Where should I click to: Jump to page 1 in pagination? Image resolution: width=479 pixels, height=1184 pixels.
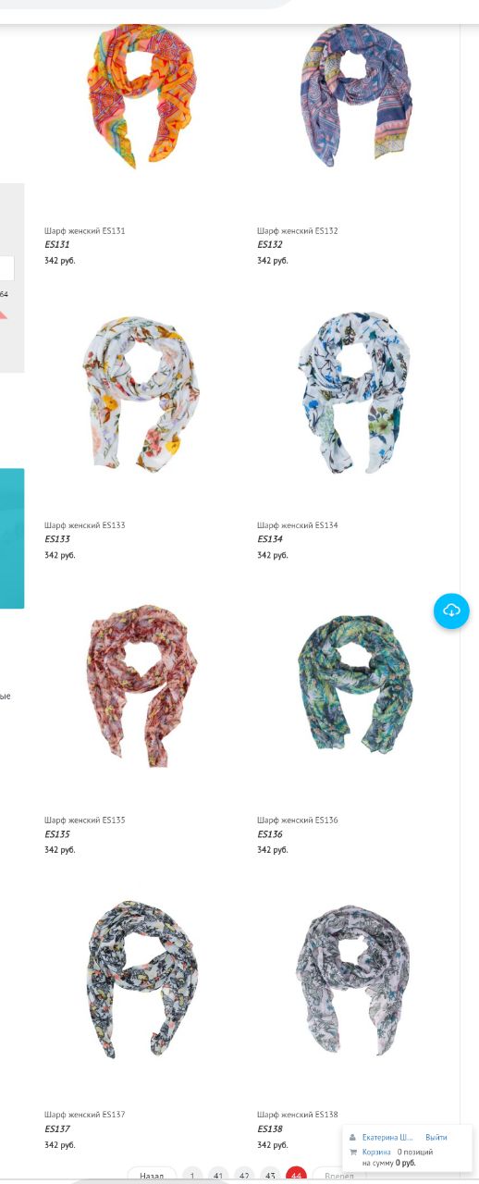(x=192, y=1176)
